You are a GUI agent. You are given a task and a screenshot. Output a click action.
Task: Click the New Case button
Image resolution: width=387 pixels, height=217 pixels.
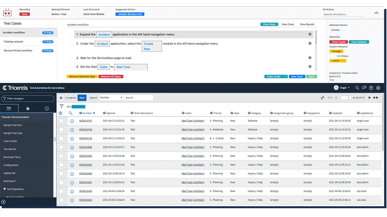click(297, 77)
